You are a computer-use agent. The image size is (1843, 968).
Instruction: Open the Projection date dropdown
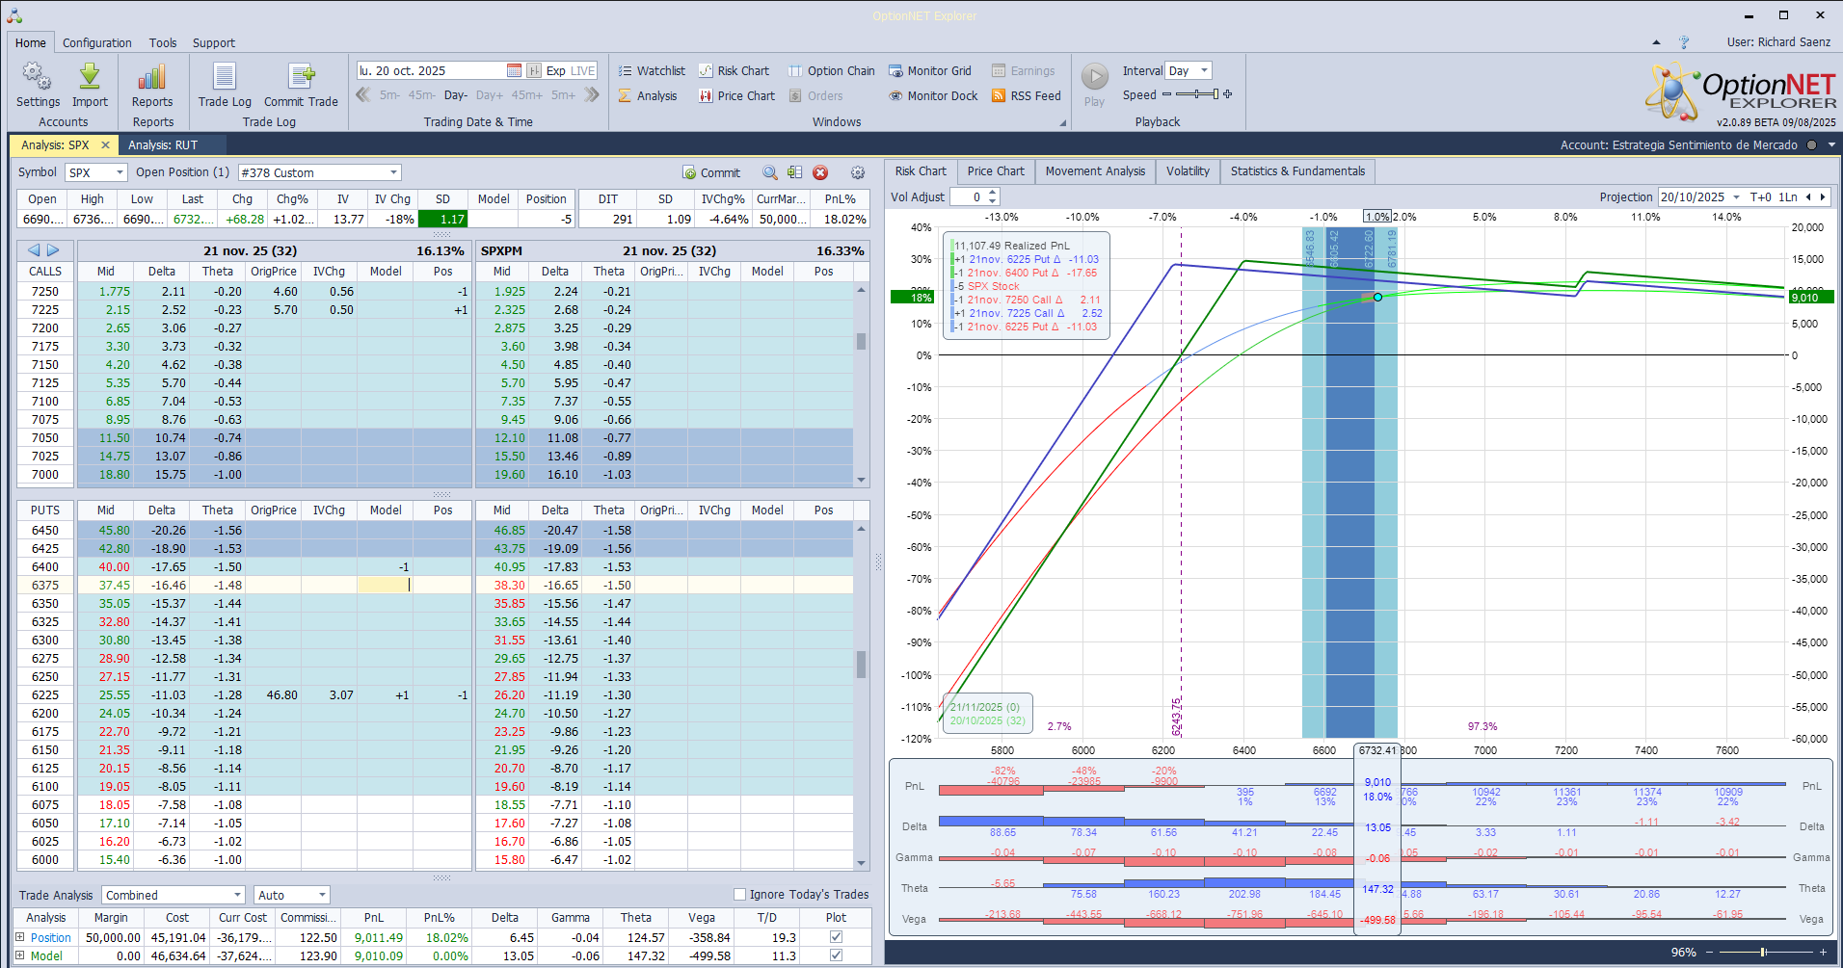click(1736, 196)
